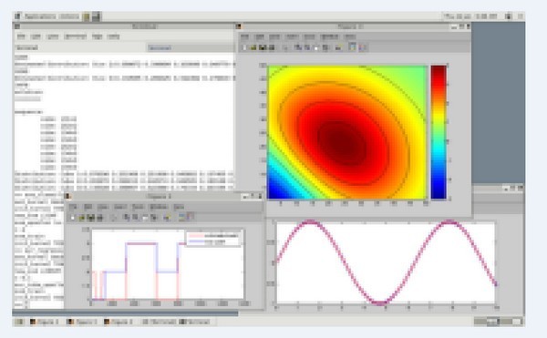Image resolution: width=547 pixels, height=338 pixels.
Task: Open Actions menu in top GNOME panel
Action: 69,16
